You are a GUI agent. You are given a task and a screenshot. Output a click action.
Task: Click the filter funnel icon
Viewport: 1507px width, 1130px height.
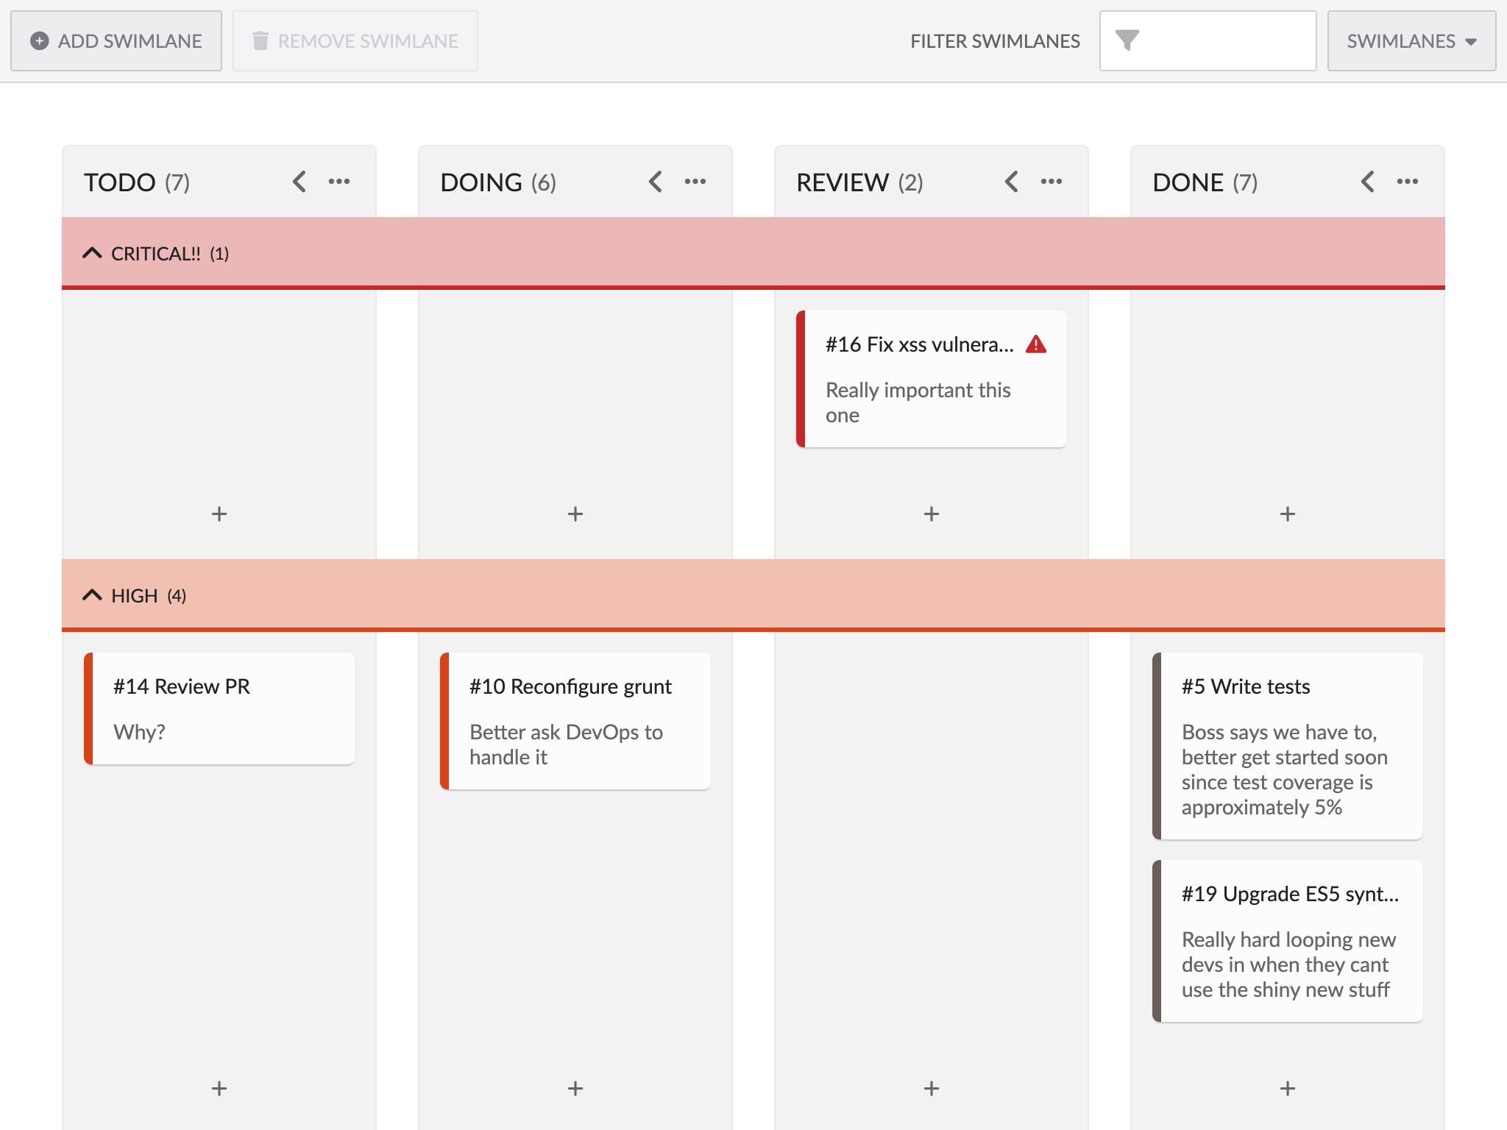1127,40
